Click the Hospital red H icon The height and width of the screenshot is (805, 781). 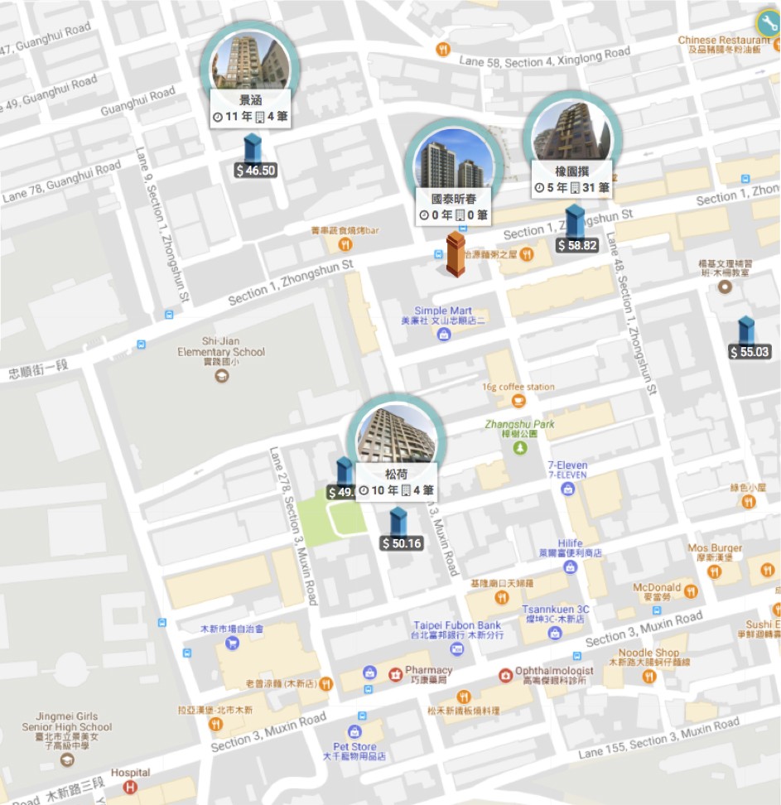130,787
